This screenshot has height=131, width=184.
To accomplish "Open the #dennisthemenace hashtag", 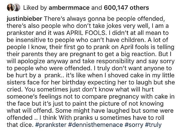I will tap(95, 125).
